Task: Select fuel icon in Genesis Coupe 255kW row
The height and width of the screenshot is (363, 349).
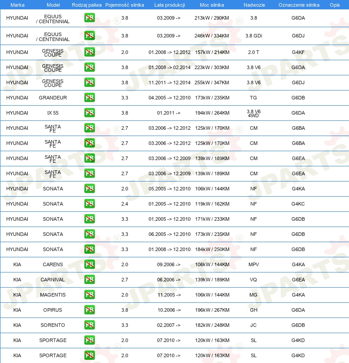Action: (89, 82)
